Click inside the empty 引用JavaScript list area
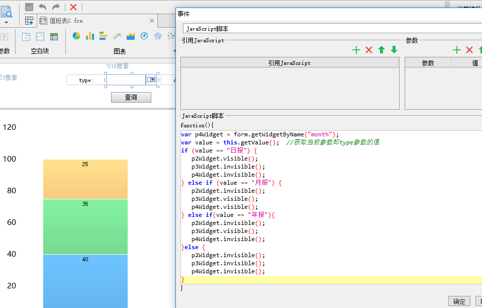The image size is (482, 308). [290, 88]
